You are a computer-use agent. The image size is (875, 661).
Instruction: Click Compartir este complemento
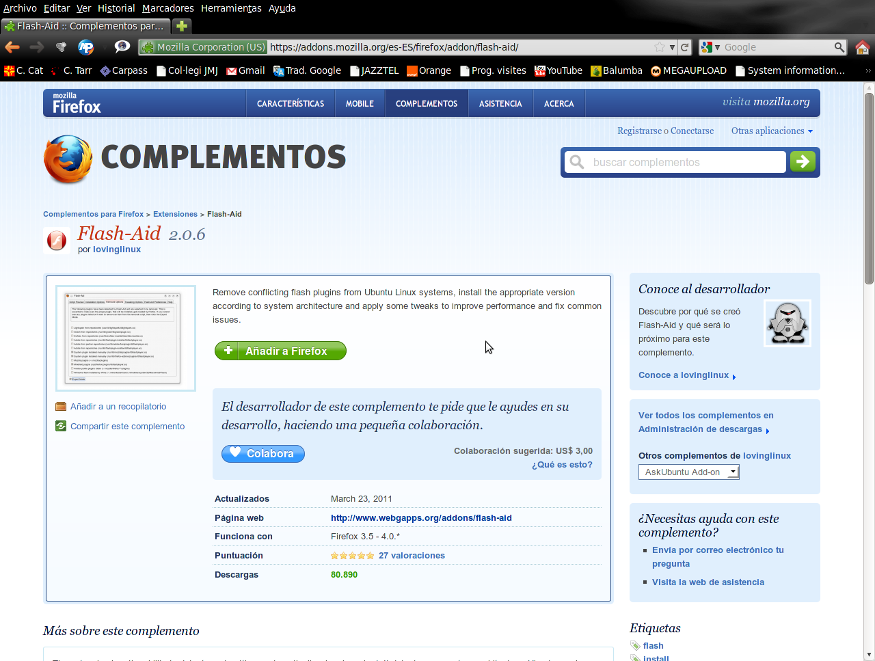pyautogui.click(x=127, y=426)
